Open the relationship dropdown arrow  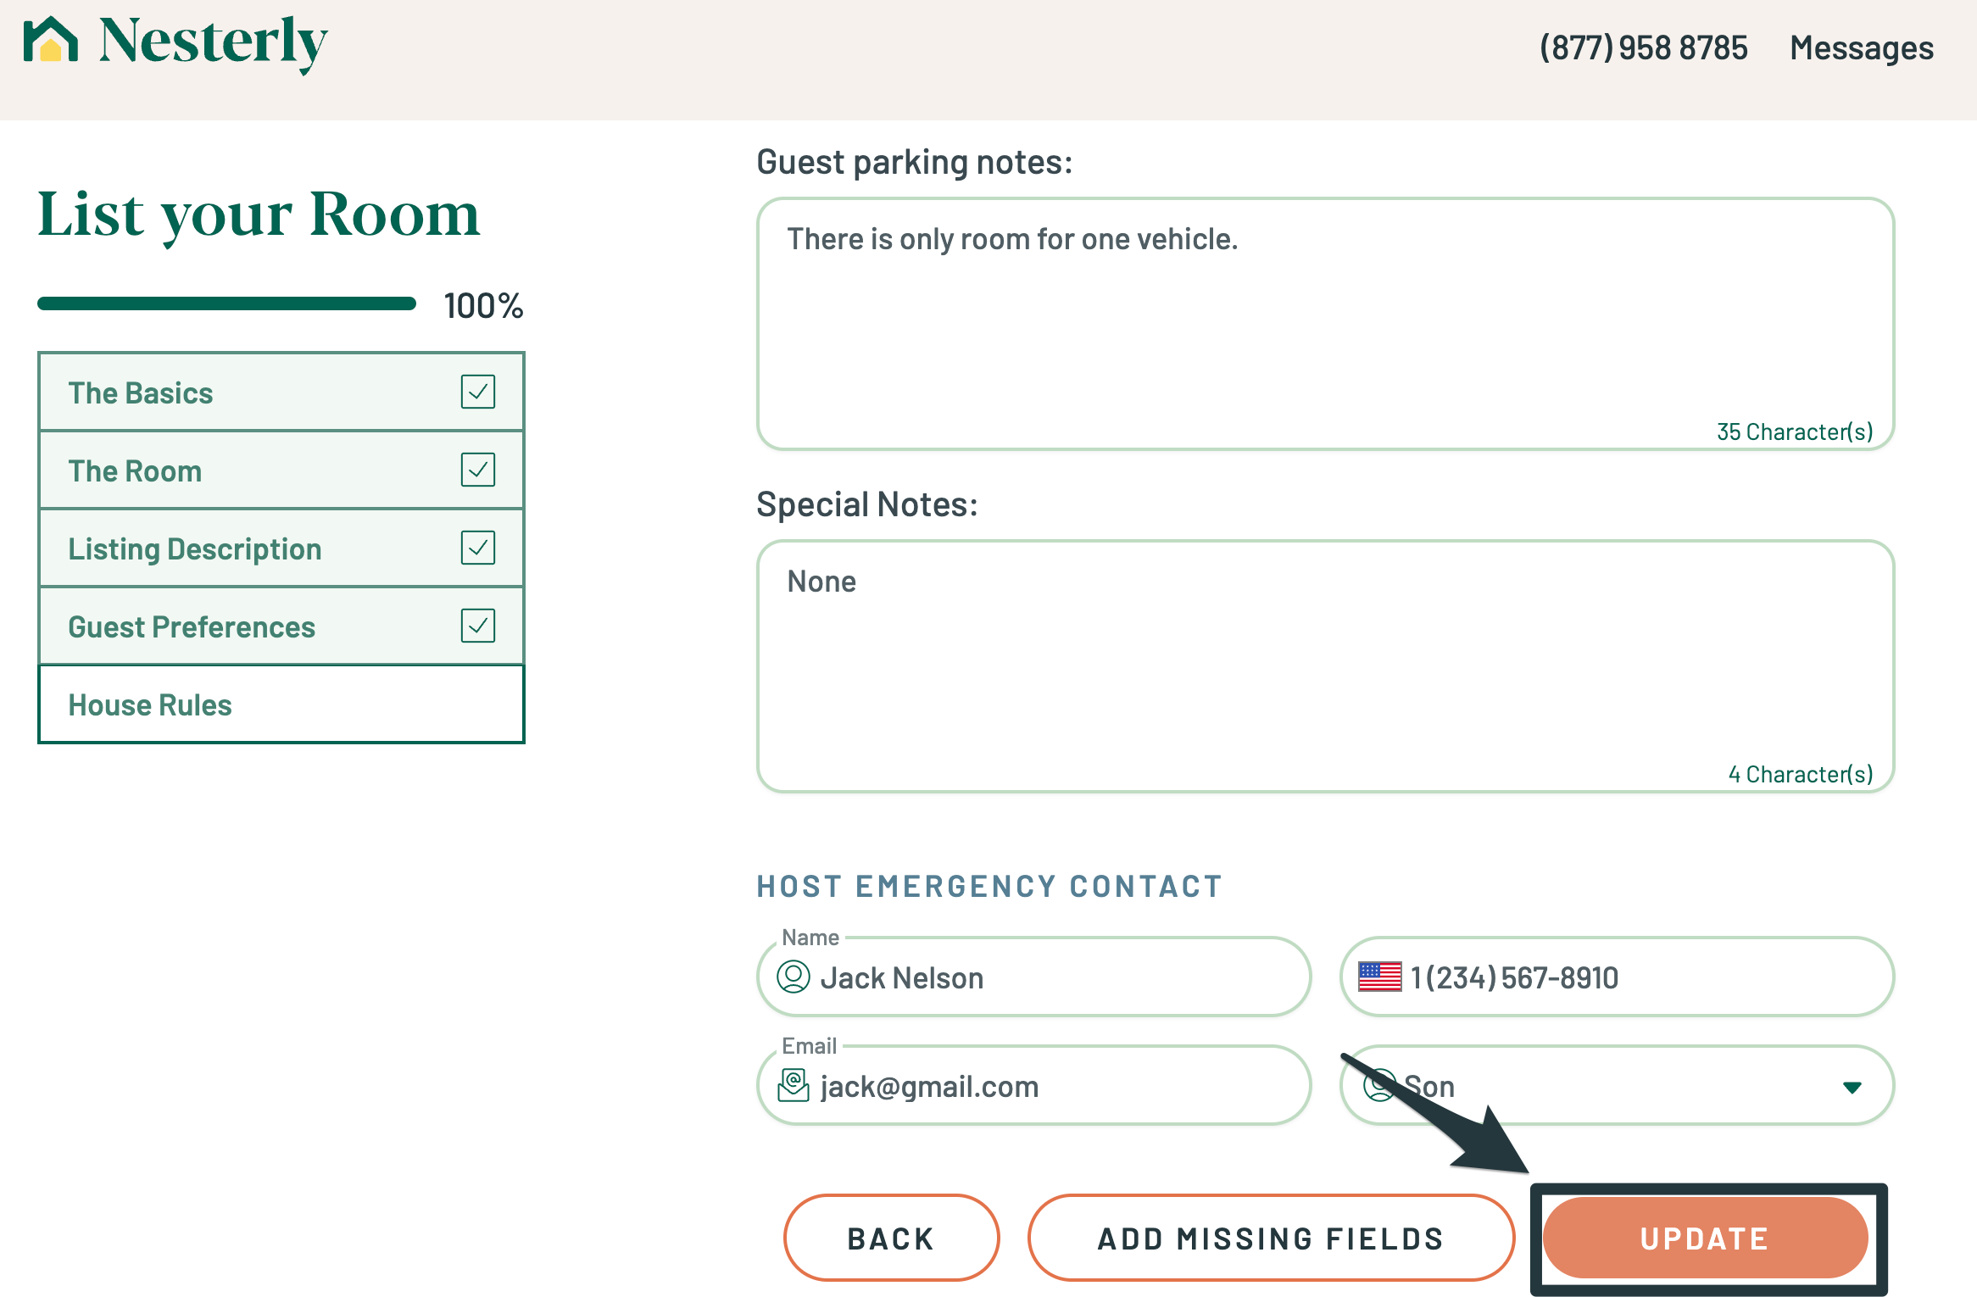tap(1852, 1088)
